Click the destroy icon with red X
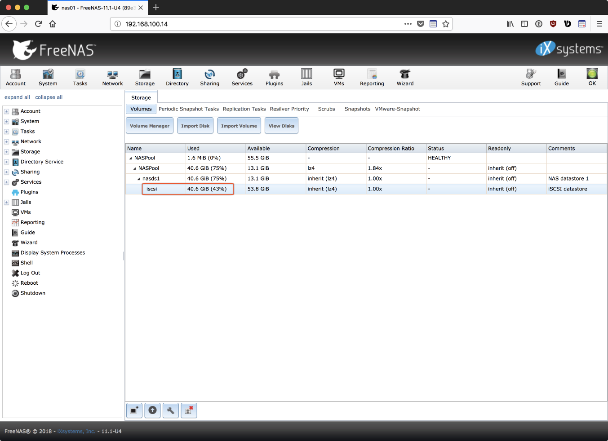This screenshot has height=441, width=608. (x=189, y=410)
